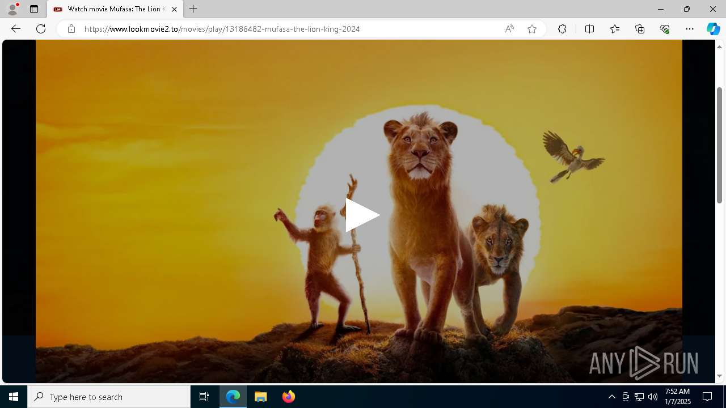This screenshot has width=726, height=408.
Task: Open the Edge profile icon
Action: pos(12,9)
